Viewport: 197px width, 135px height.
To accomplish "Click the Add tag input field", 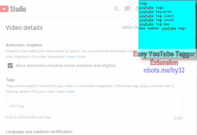I will (94, 106).
